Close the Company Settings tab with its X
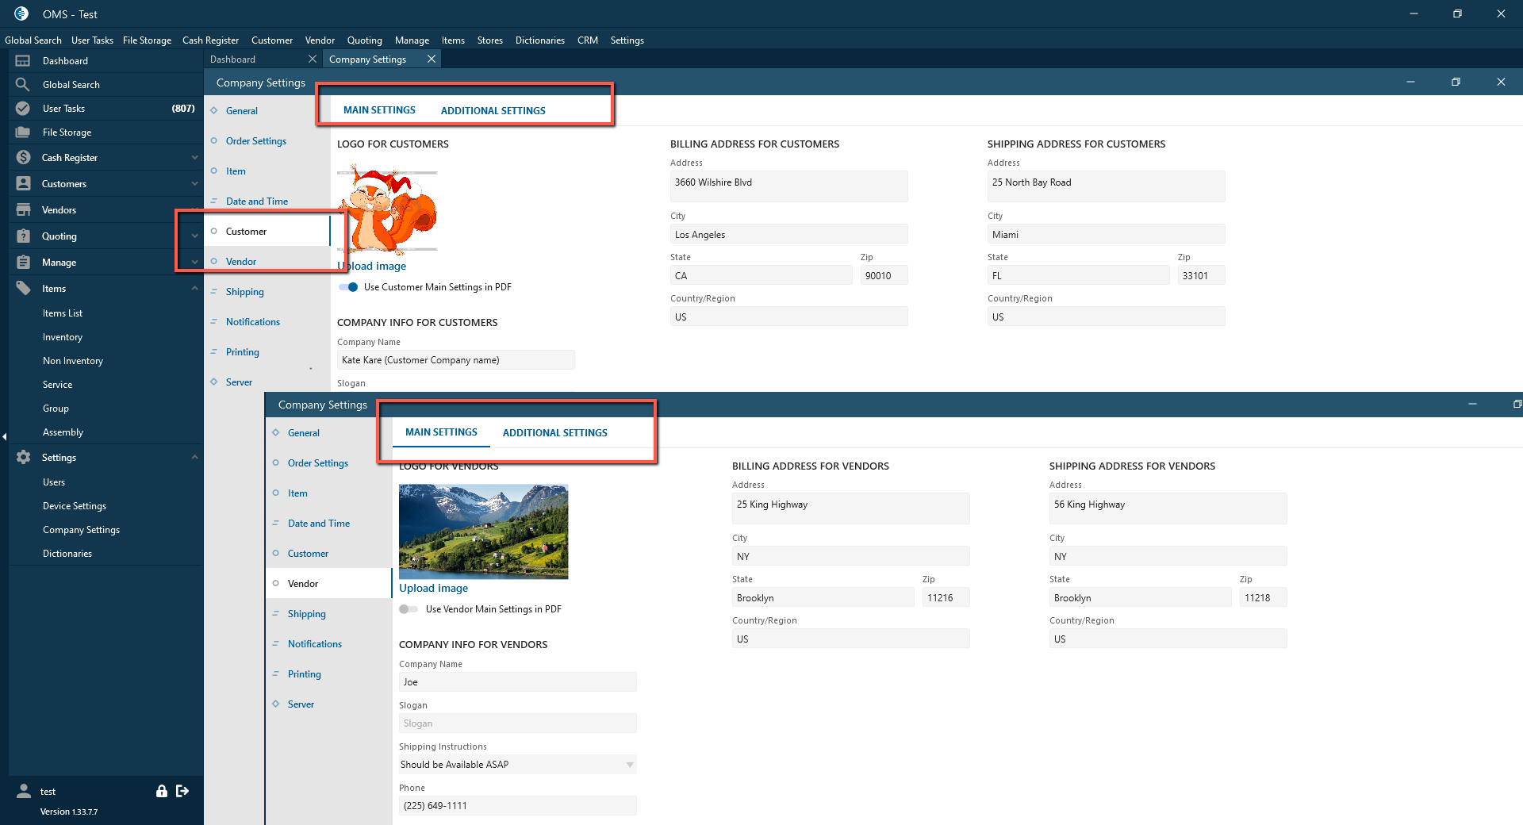Image resolution: width=1523 pixels, height=825 pixels. click(432, 59)
